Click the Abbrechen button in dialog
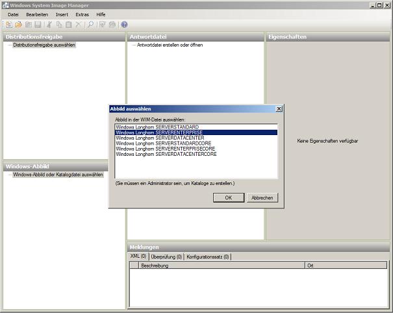Viewport: 393px width, 313px height. [262, 197]
